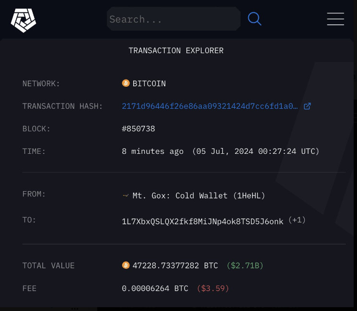Viewport: 357px width, 311px height.
Task: Click the $3.59 fee value
Action: pyautogui.click(x=213, y=288)
